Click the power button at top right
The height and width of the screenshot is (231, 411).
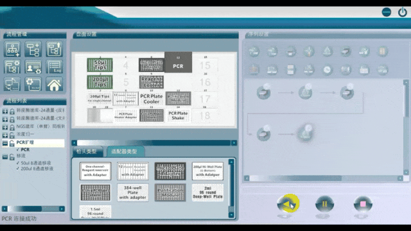[x=403, y=12]
